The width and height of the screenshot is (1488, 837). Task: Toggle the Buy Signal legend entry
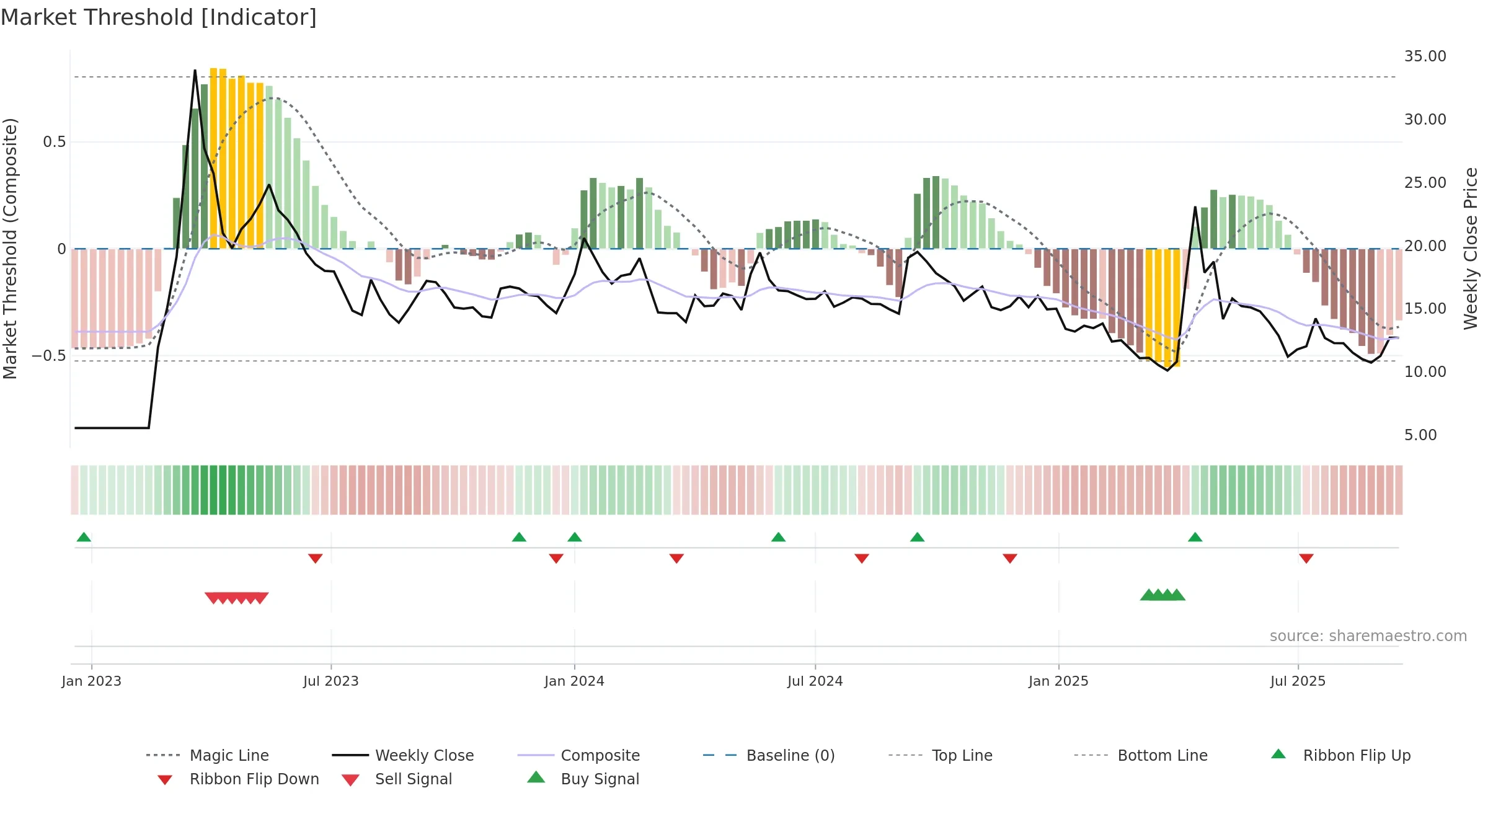(x=583, y=779)
